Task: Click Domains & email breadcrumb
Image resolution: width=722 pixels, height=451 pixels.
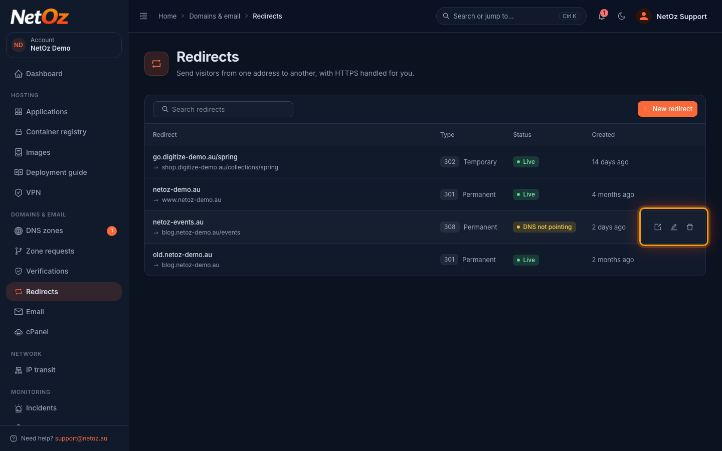Action: (x=215, y=16)
